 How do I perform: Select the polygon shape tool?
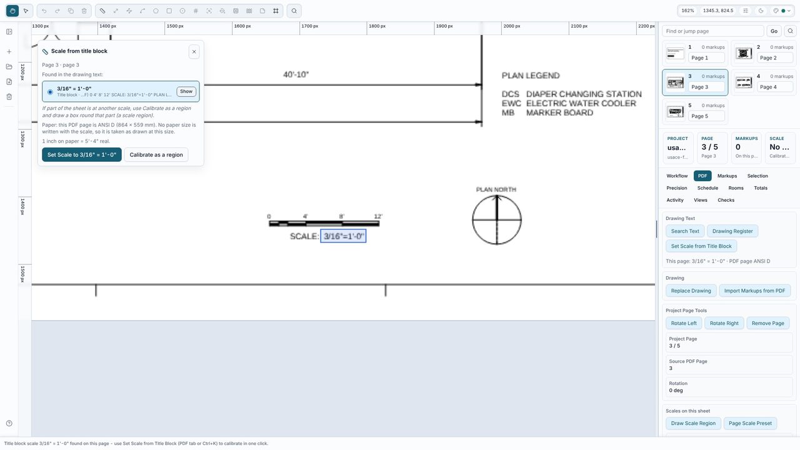156,11
